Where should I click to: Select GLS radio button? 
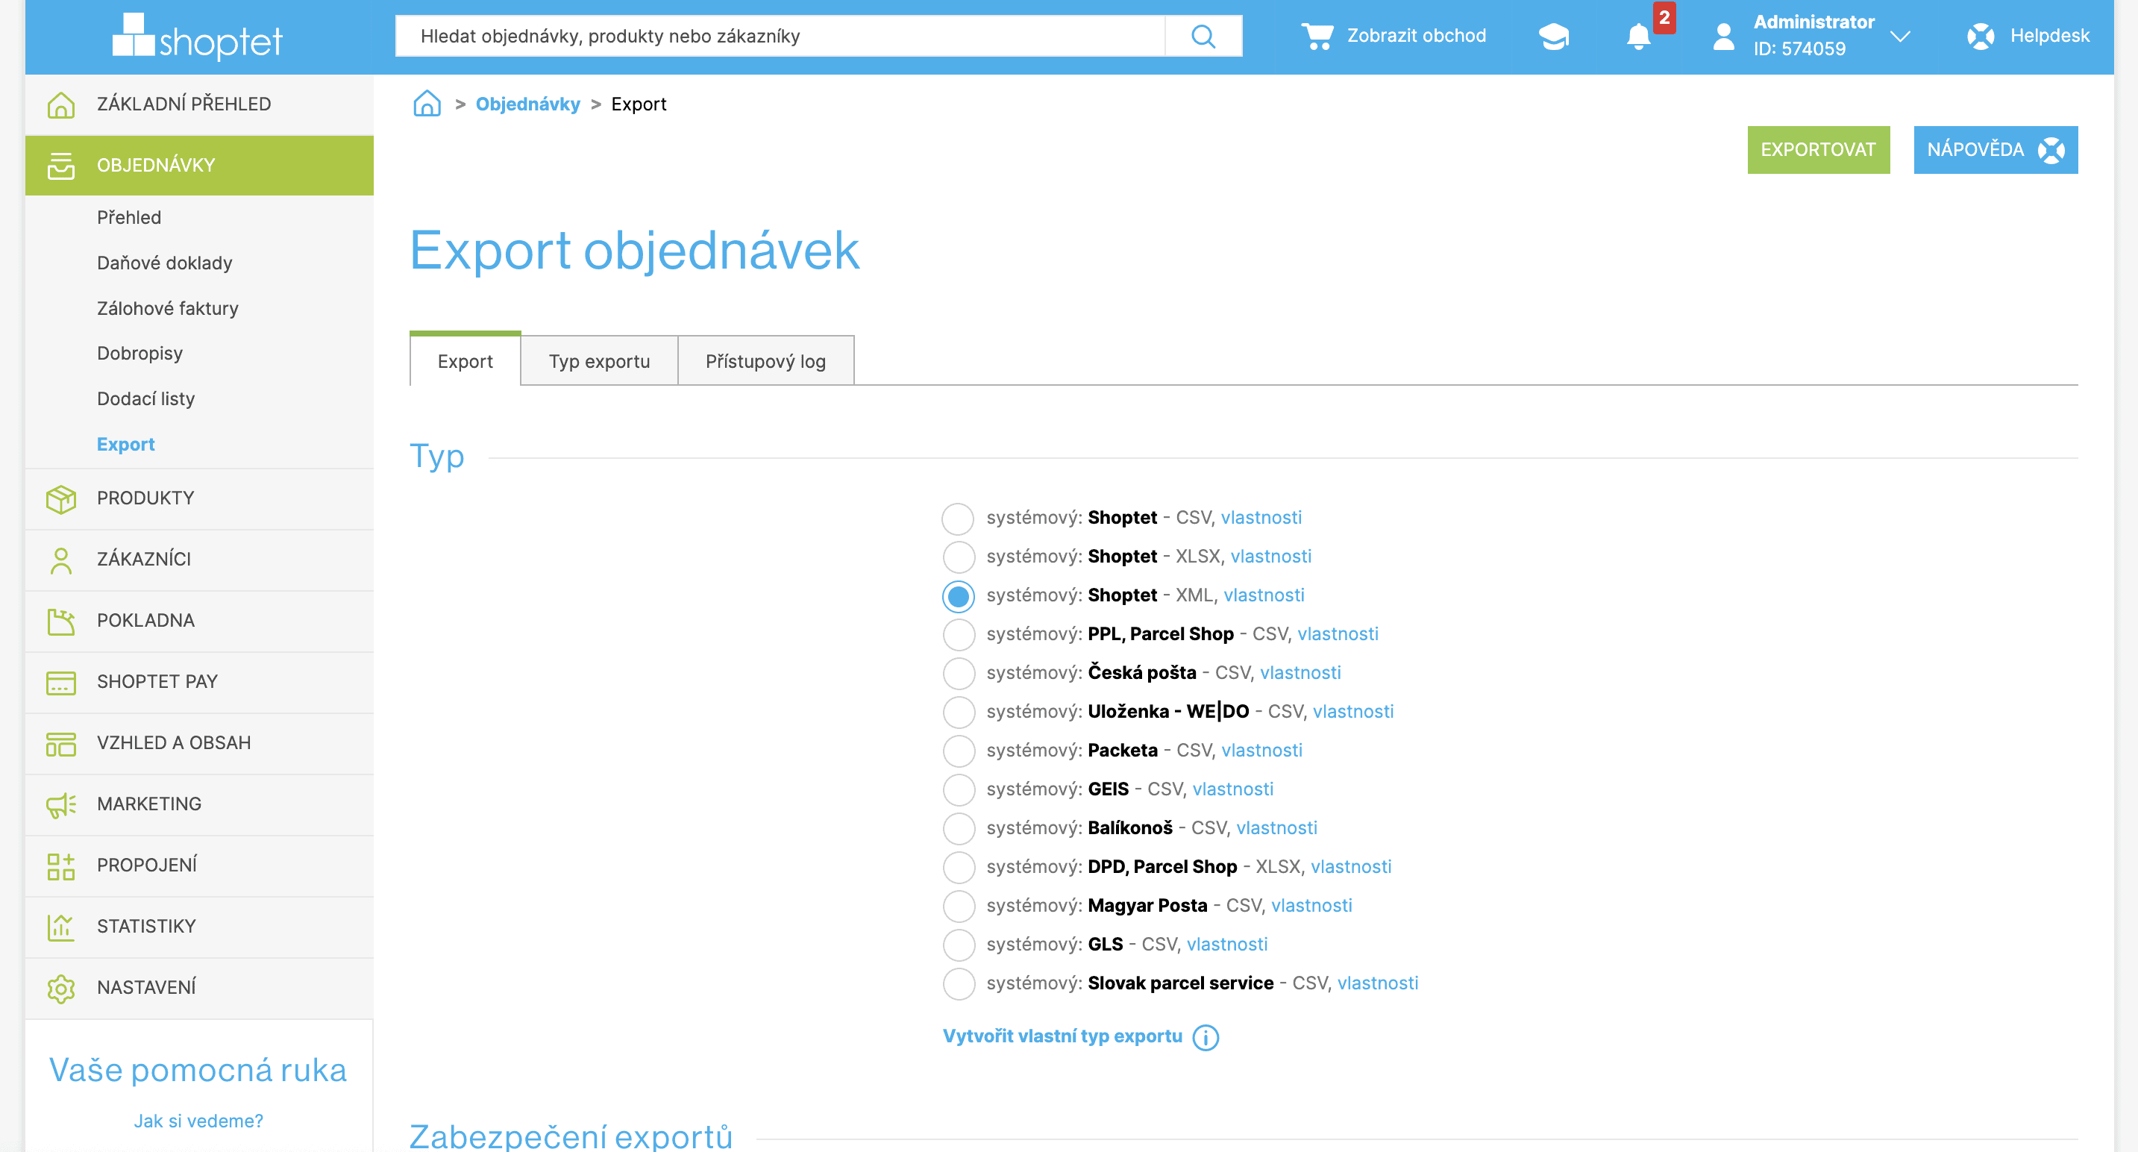(958, 945)
